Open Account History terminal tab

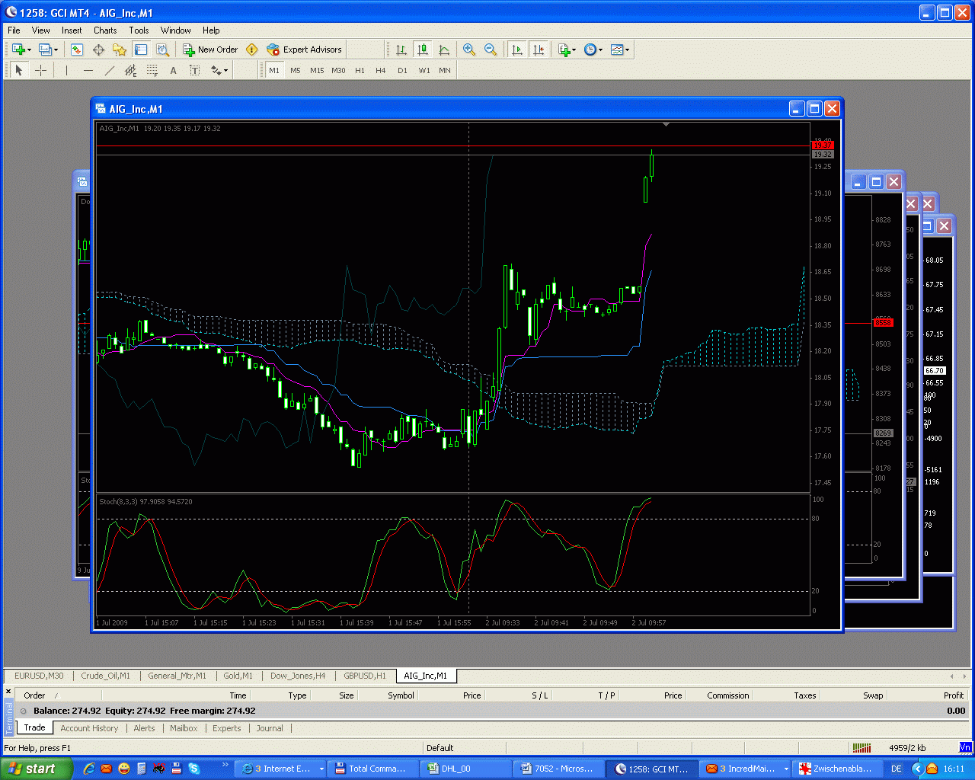point(89,728)
